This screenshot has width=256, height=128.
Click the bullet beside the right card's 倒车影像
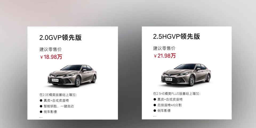[x=155, y=111]
